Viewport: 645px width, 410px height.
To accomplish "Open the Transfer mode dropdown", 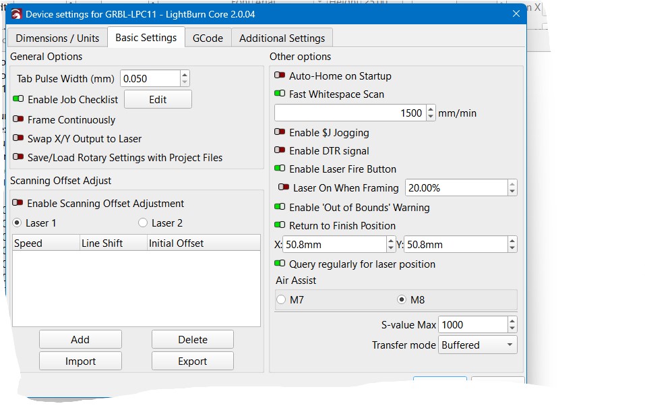I will pos(478,345).
